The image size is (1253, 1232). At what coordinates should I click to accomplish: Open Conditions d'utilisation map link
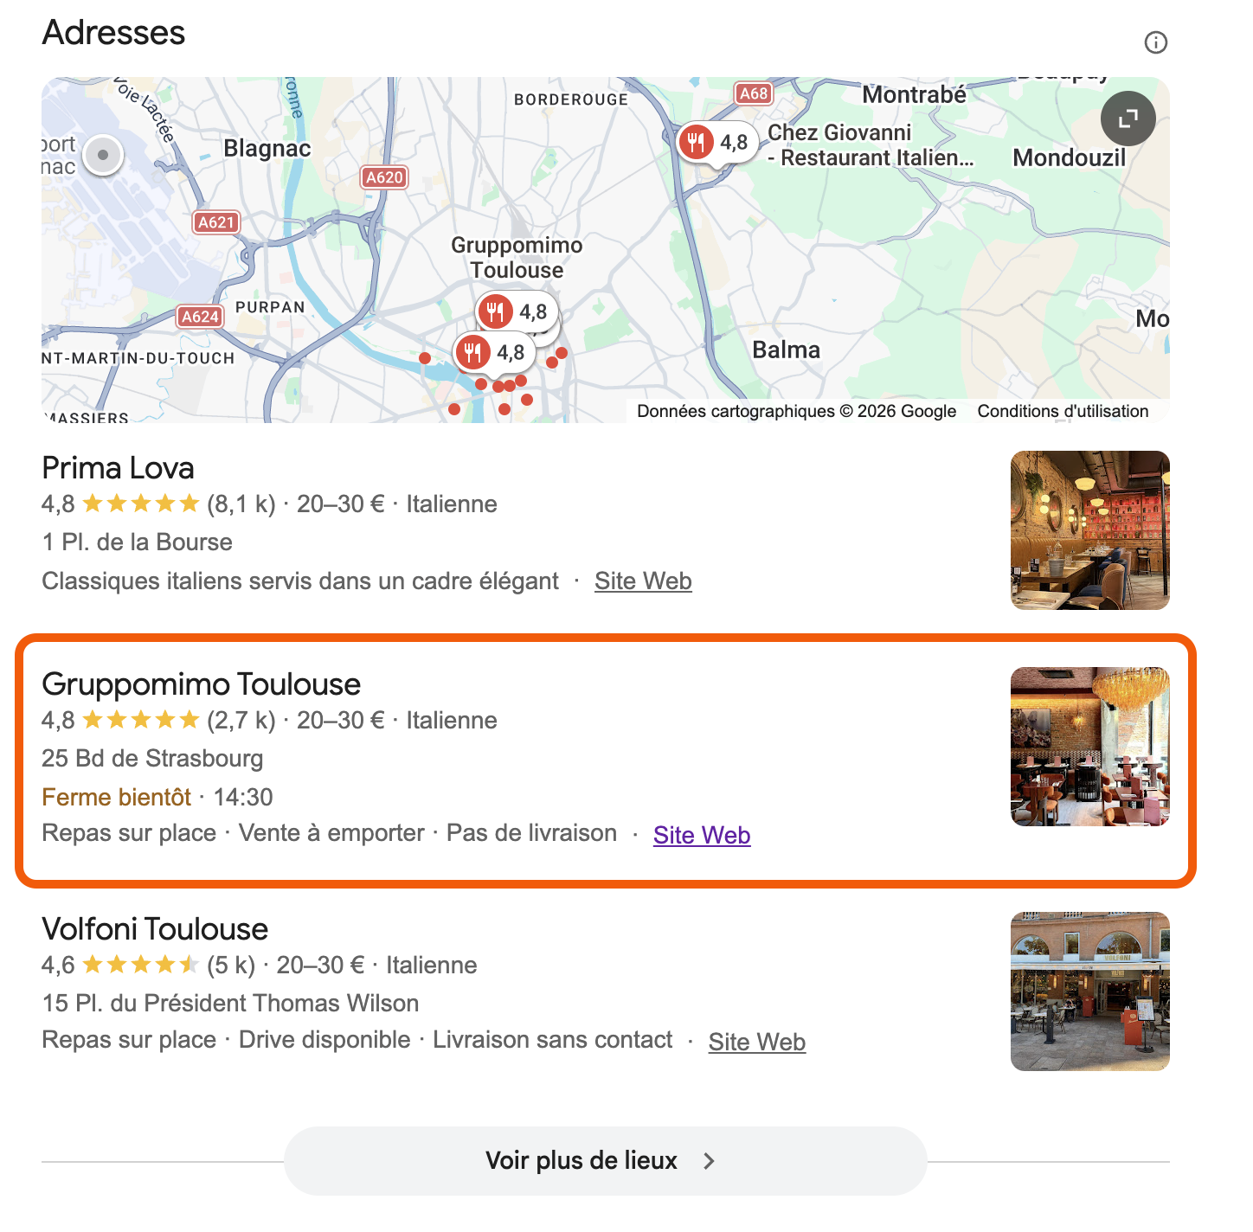pos(1063,412)
